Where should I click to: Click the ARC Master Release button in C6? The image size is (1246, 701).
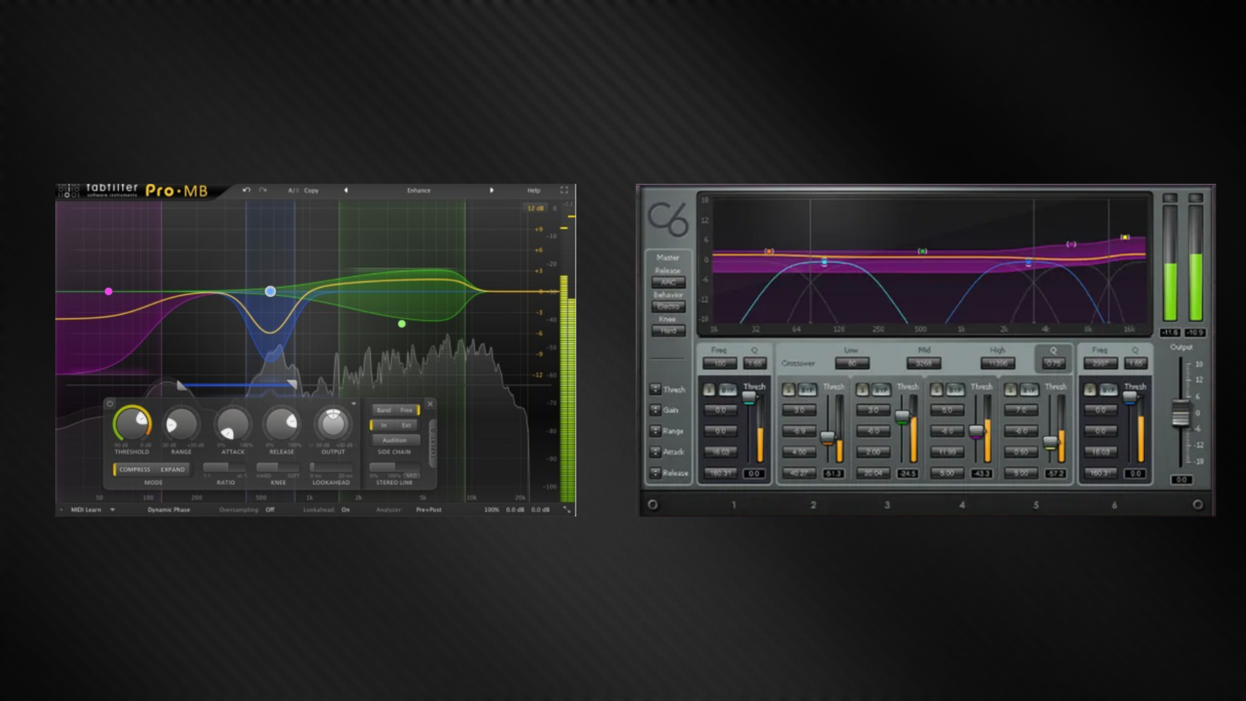coord(668,282)
